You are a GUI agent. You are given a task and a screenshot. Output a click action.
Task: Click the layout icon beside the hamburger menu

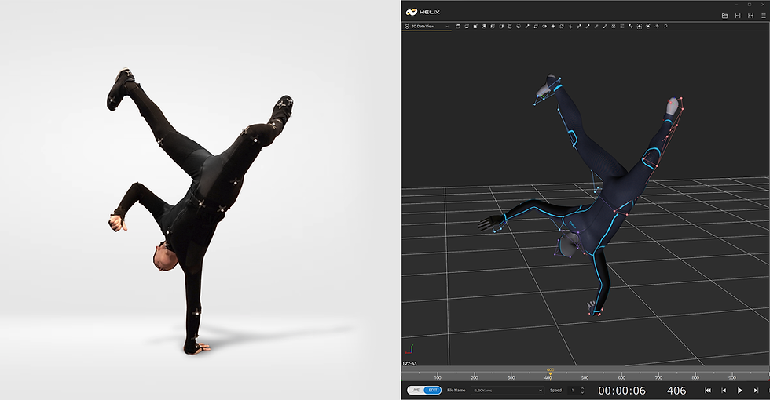pos(750,16)
